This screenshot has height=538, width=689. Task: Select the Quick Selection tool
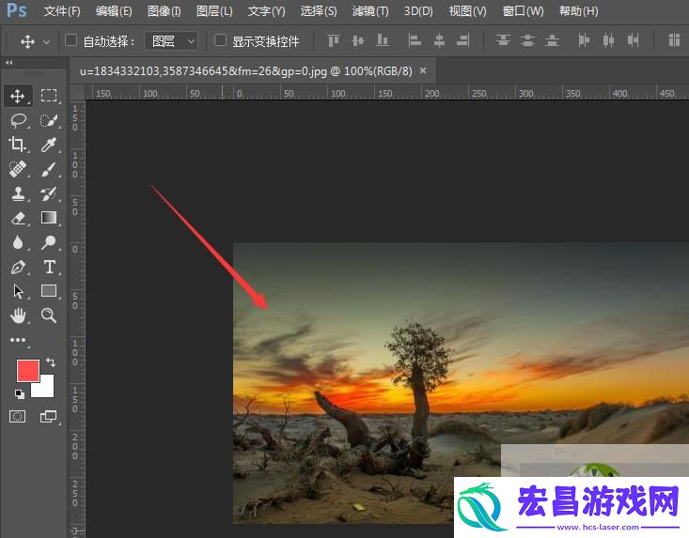tap(49, 121)
